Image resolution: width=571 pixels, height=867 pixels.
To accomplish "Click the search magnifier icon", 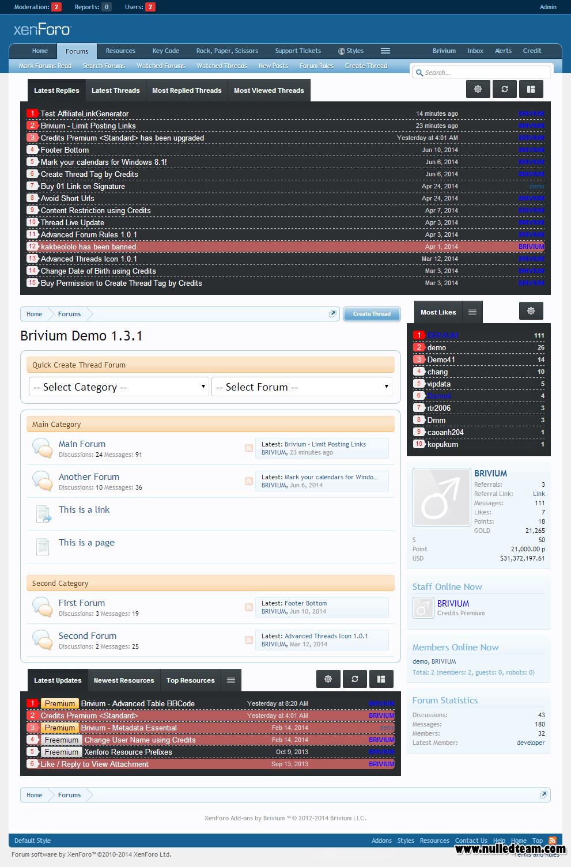I will (x=419, y=73).
